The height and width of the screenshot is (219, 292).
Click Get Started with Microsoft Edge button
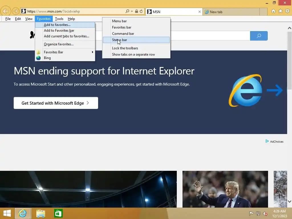[56, 103]
